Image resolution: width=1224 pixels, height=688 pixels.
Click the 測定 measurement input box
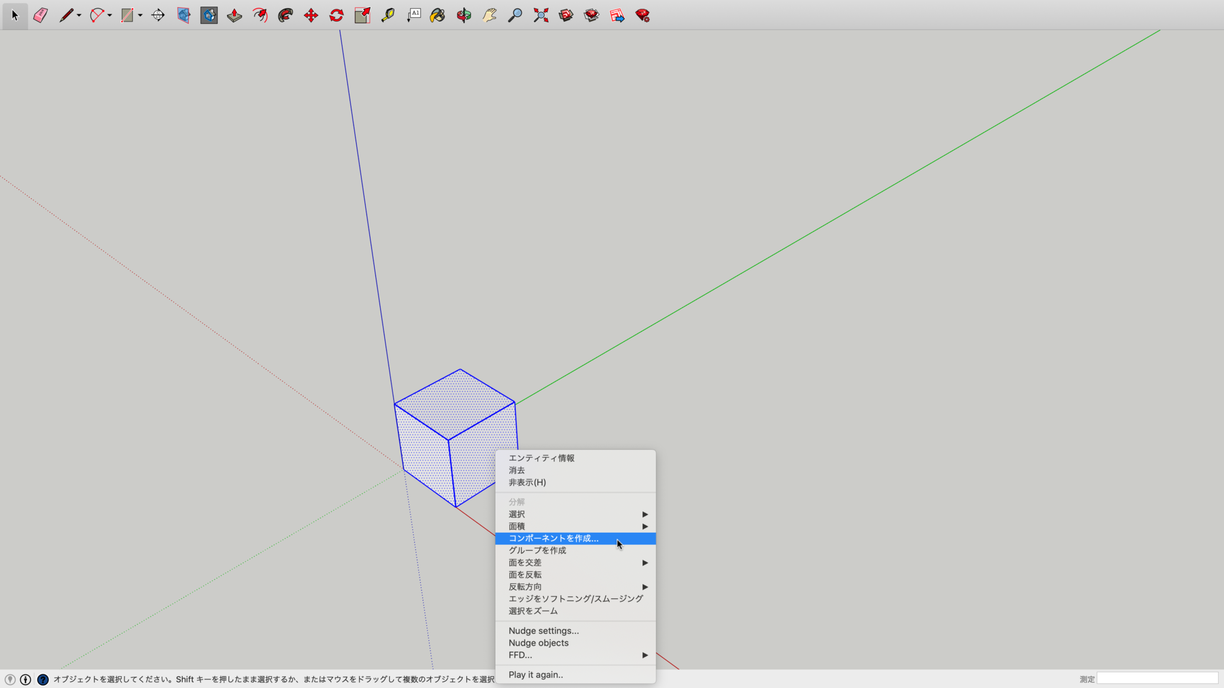pos(1157,678)
